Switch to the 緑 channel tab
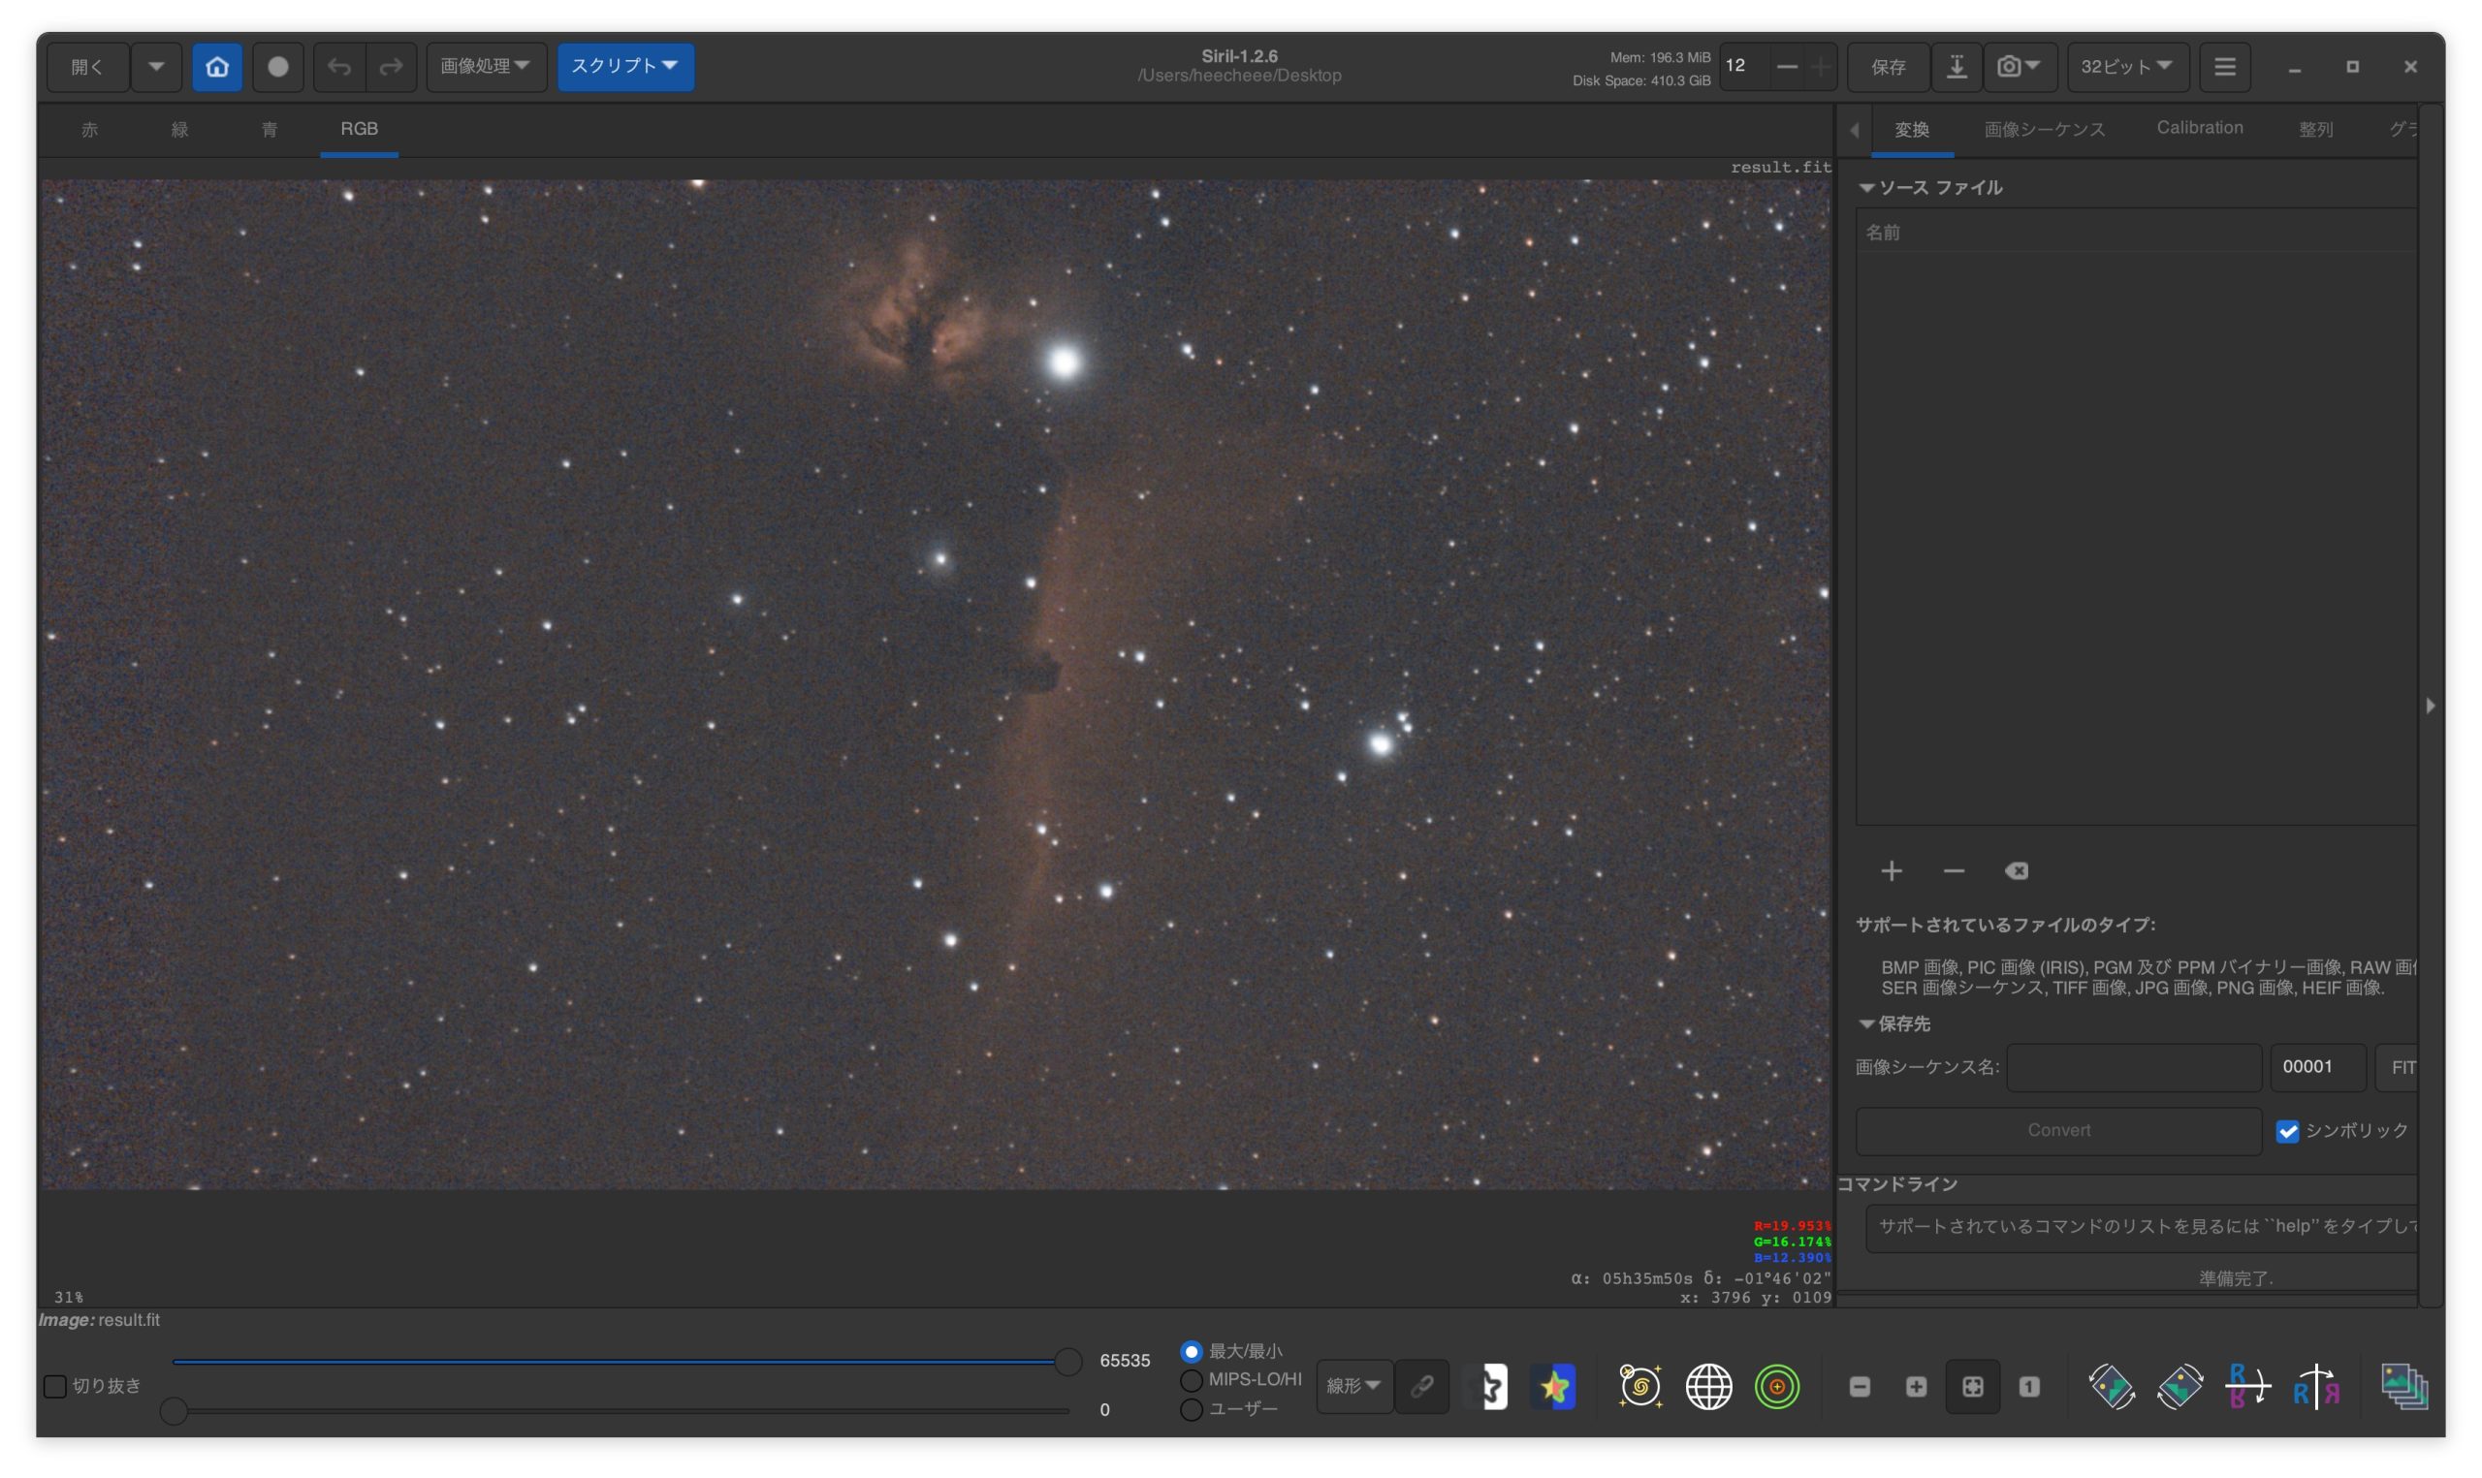 (x=179, y=130)
